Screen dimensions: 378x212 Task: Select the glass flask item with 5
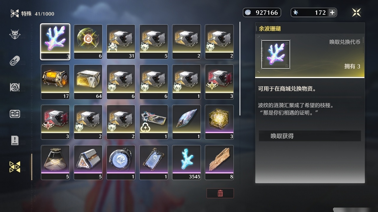tap(55, 162)
